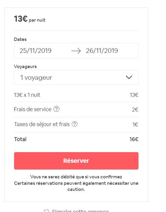Open the 1 voyageur dropdown

tap(76, 78)
